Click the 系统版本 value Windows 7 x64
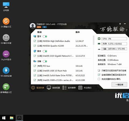Screen dimensions: 129x121 point(114,64)
